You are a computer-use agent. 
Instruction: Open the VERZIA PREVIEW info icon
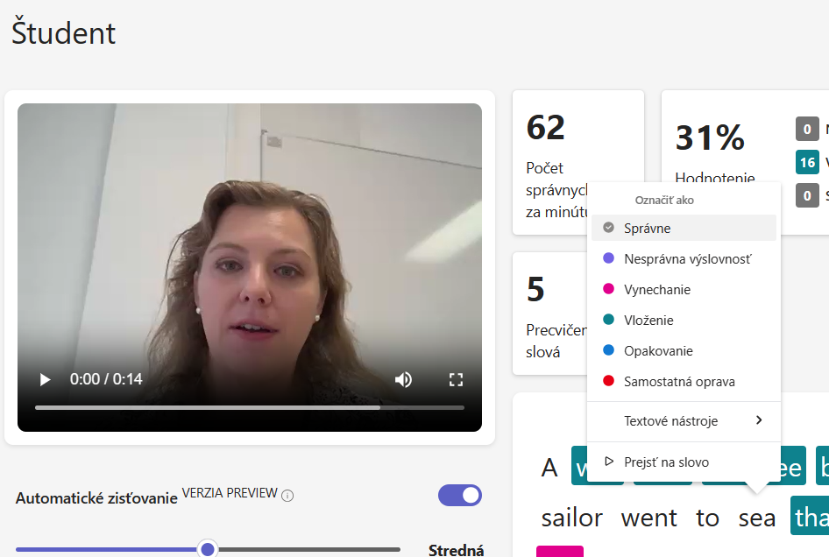click(287, 496)
